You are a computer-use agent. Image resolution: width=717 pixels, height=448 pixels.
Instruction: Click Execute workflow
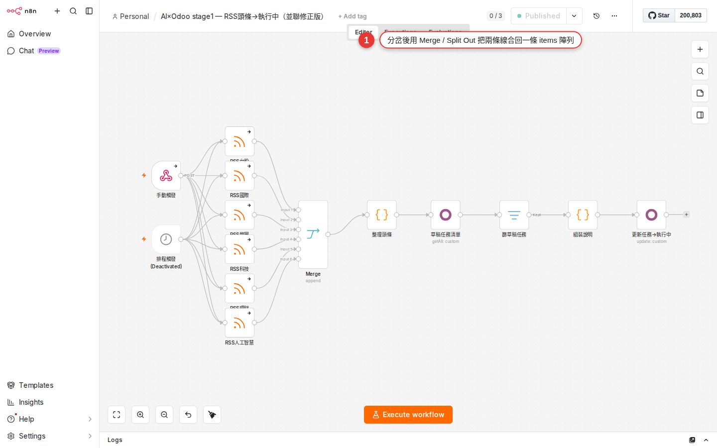point(408,415)
